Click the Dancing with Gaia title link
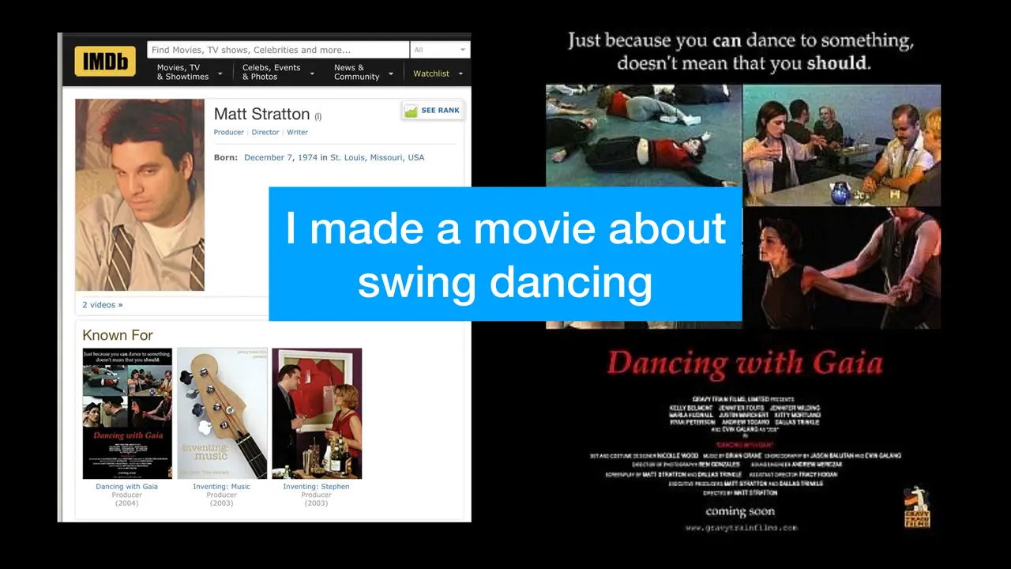 127,487
